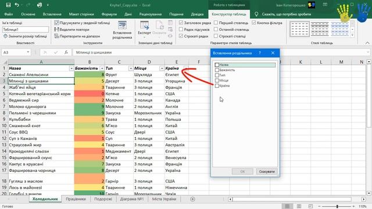Screen dimensions: 372x209
Task: Switch to Page Layout view in the status bar
Action: point(299,207)
